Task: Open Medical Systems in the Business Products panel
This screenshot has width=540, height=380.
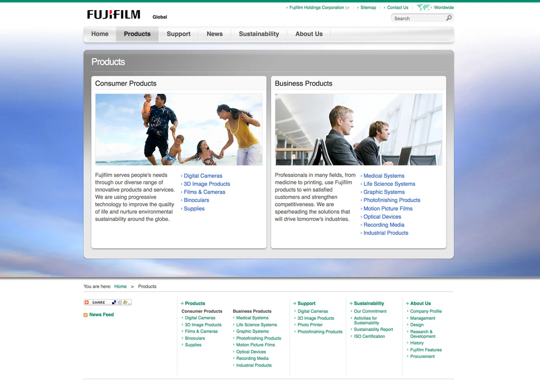Action: [384, 176]
